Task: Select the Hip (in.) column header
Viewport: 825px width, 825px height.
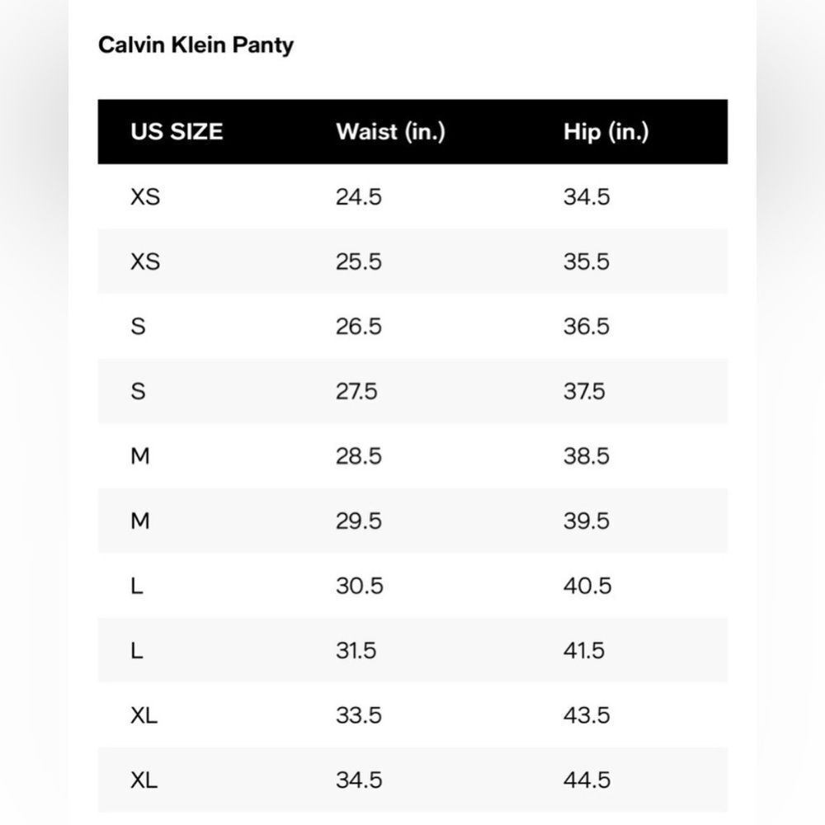Action: point(606,131)
